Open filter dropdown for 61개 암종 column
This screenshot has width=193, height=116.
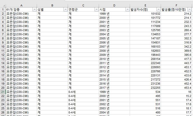click(35, 10)
